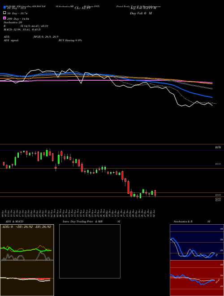Click the white 50 Day EMA legend swatch
224x296 pixels.
pos(4,13)
